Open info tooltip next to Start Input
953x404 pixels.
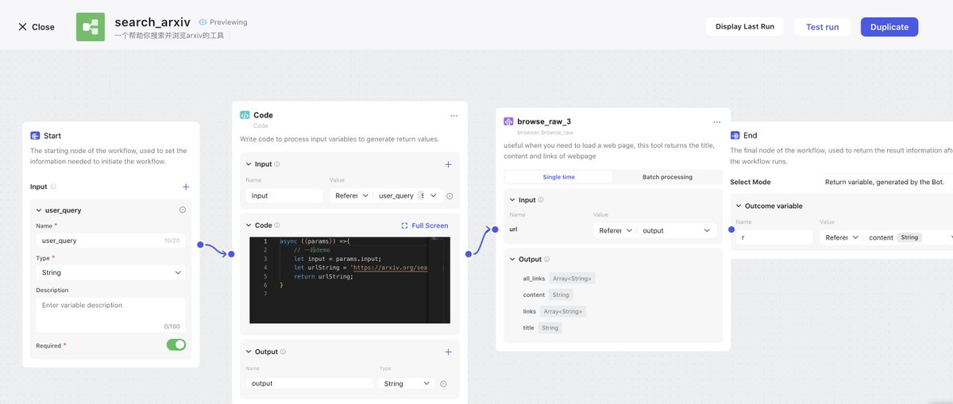point(53,187)
